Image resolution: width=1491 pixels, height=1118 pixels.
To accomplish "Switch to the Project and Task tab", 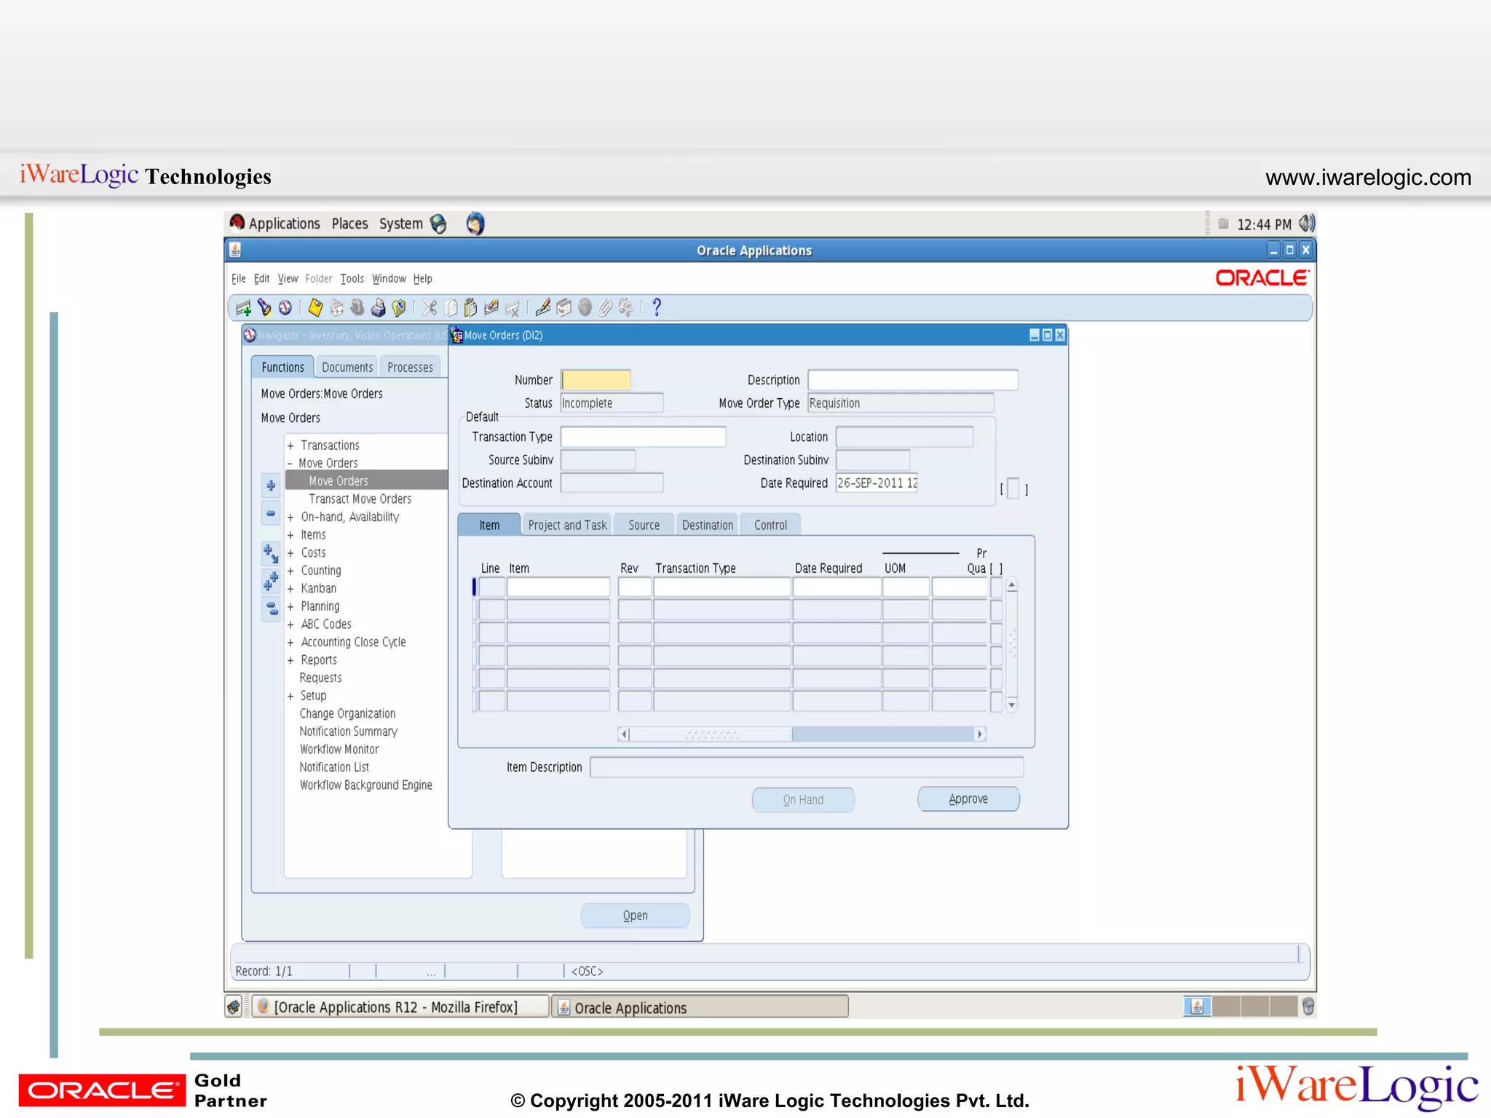I will pos(567,525).
